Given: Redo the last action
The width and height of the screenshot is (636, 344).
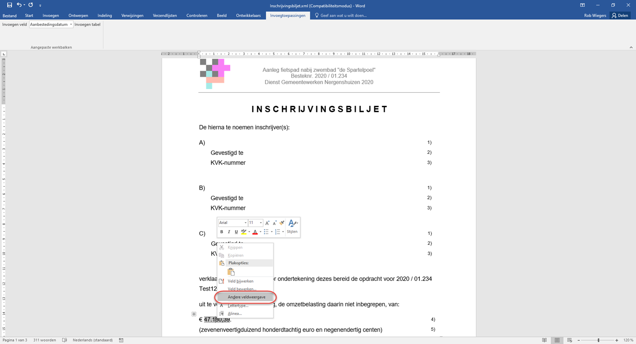Looking at the screenshot, I should 30,5.
